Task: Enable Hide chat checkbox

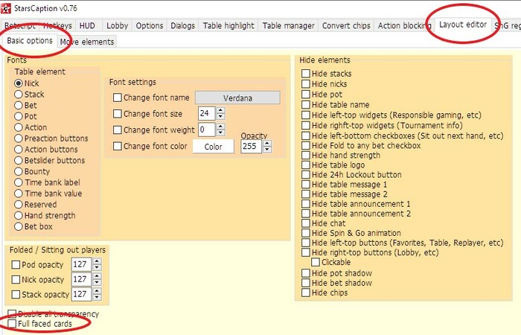Action: point(306,223)
